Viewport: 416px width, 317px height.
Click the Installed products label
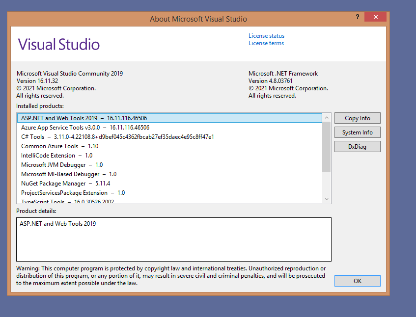[40, 106]
